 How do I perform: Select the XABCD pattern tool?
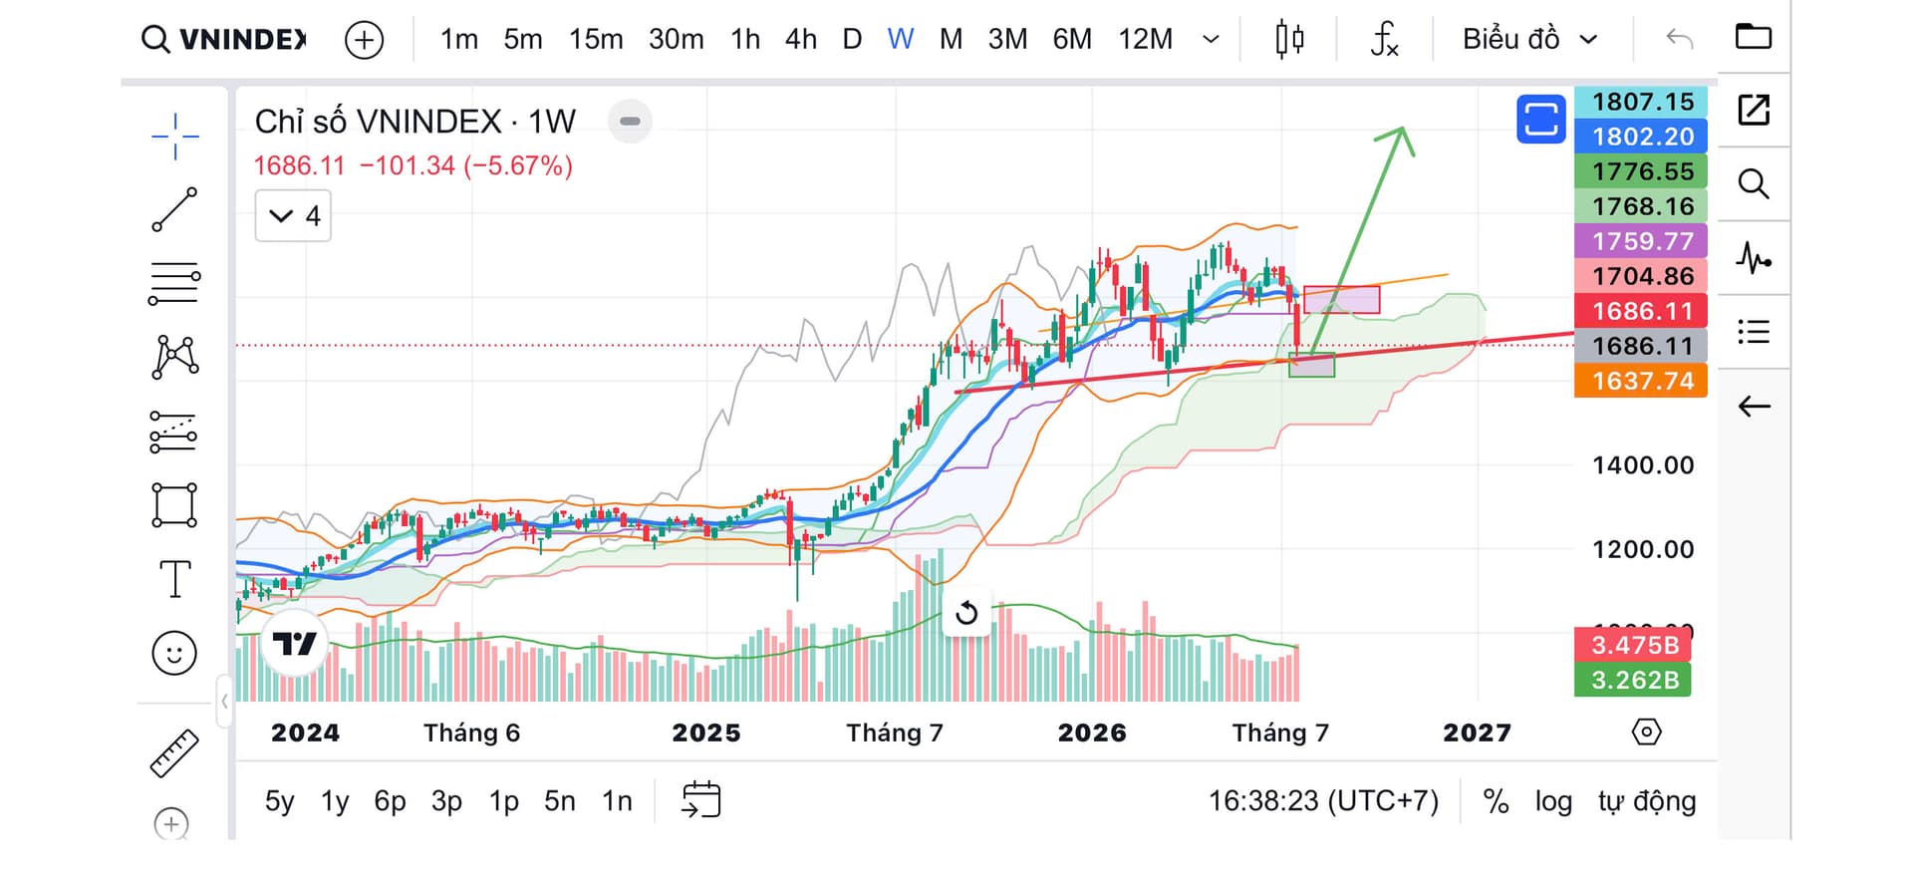pyautogui.click(x=174, y=357)
